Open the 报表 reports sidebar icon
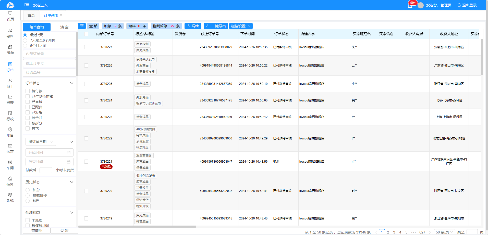The width and height of the screenshot is (488, 235). click(x=10, y=99)
